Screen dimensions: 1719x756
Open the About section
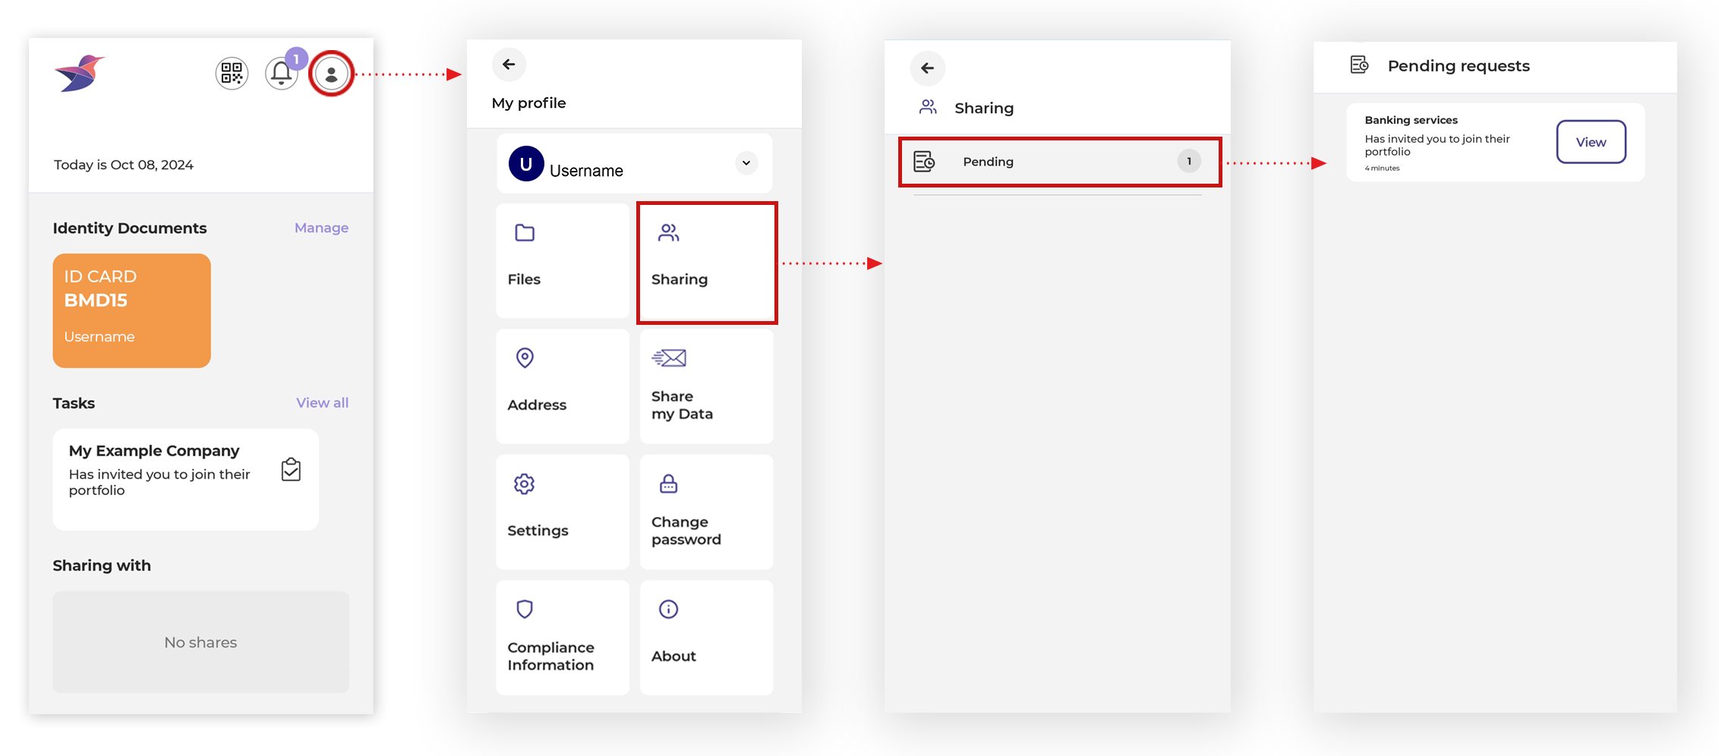pos(706,637)
